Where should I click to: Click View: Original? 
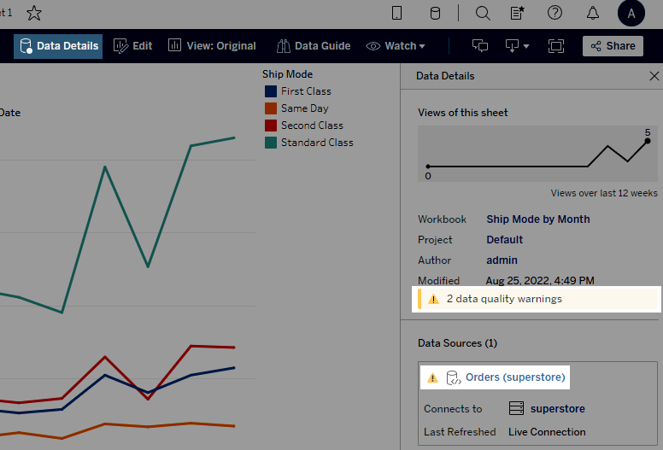tap(212, 46)
